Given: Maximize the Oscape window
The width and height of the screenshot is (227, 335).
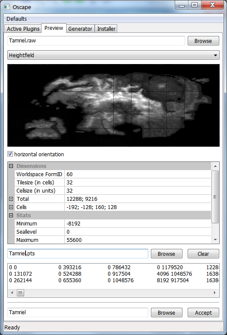Looking at the screenshot, I should pyautogui.click(x=195, y=5).
